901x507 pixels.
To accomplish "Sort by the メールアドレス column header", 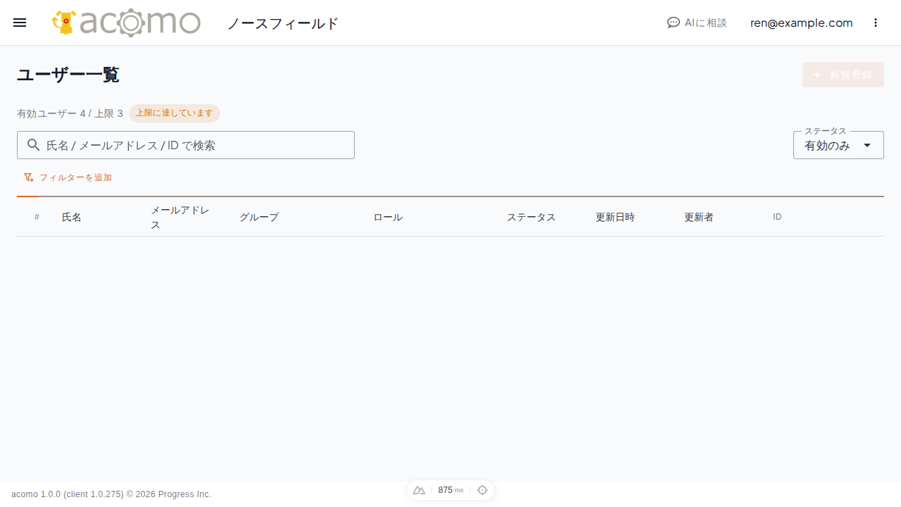I will click(180, 217).
